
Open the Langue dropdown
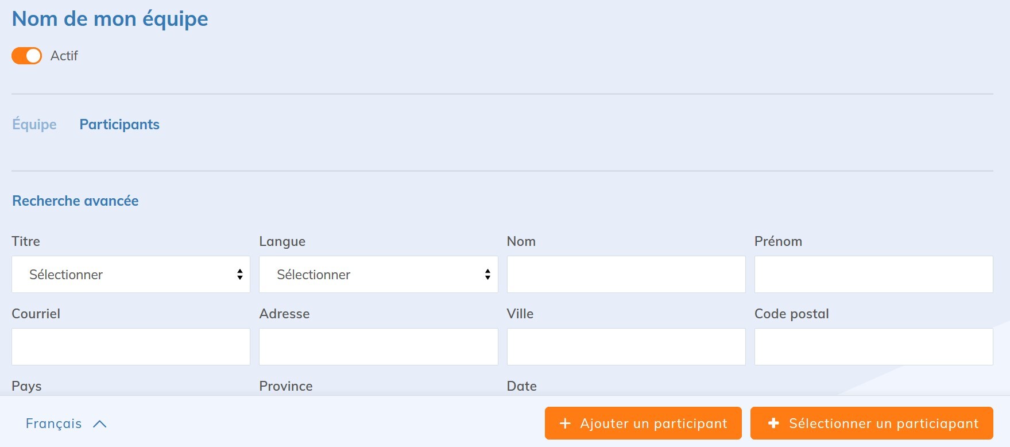378,275
